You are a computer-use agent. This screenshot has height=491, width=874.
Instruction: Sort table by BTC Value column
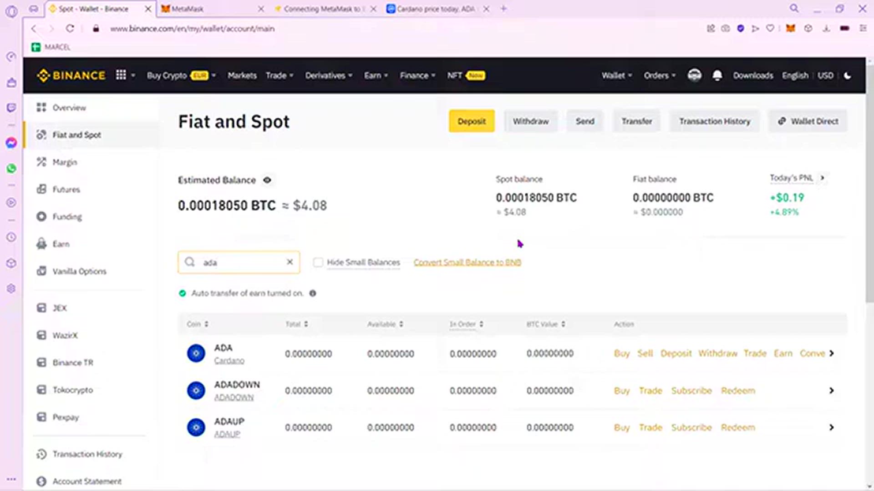tap(546, 324)
